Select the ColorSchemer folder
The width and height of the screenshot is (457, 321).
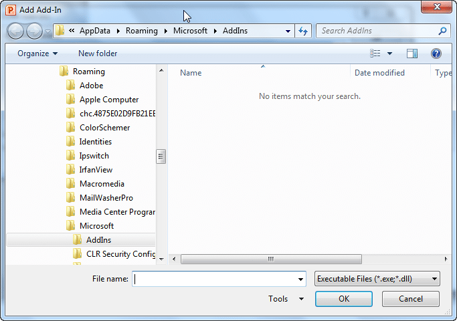(x=104, y=128)
